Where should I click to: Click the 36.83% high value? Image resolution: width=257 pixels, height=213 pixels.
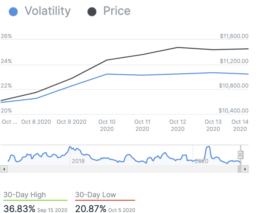pyautogui.click(x=19, y=209)
